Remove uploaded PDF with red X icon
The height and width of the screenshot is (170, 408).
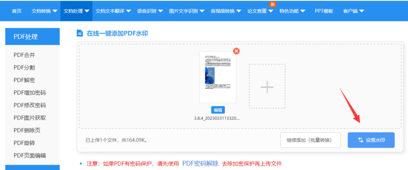(x=236, y=51)
